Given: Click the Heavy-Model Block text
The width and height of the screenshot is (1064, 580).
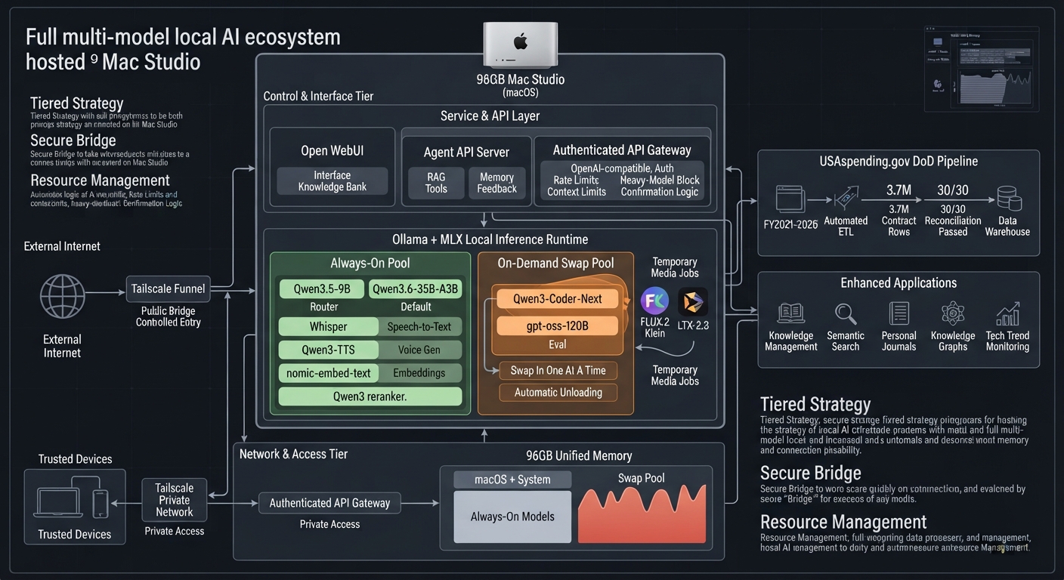Looking at the screenshot, I should [x=660, y=180].
